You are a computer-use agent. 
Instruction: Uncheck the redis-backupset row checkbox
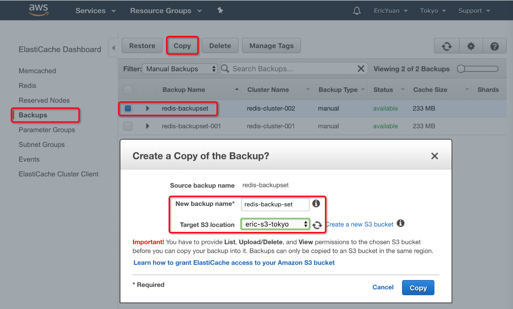click(128, 108)
